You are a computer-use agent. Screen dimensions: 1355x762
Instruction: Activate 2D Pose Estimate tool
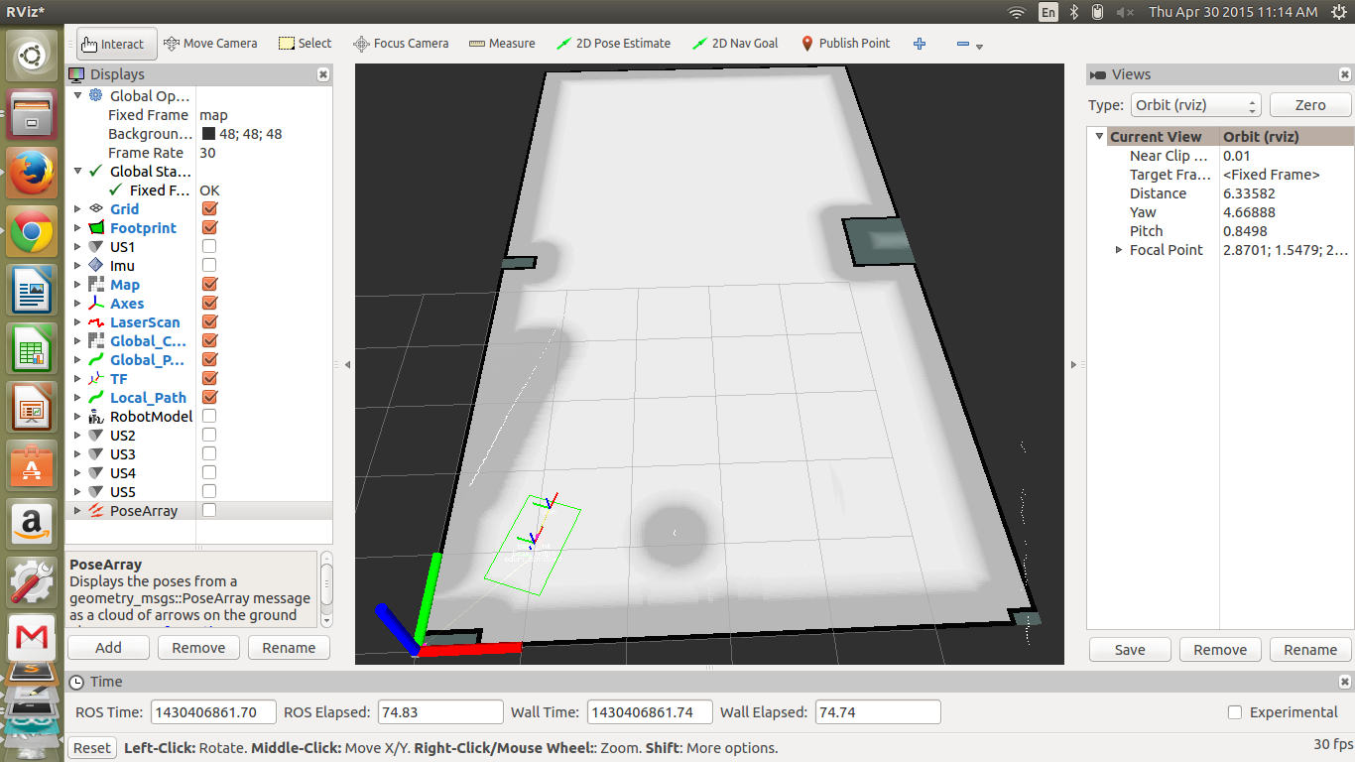(613, 44)
